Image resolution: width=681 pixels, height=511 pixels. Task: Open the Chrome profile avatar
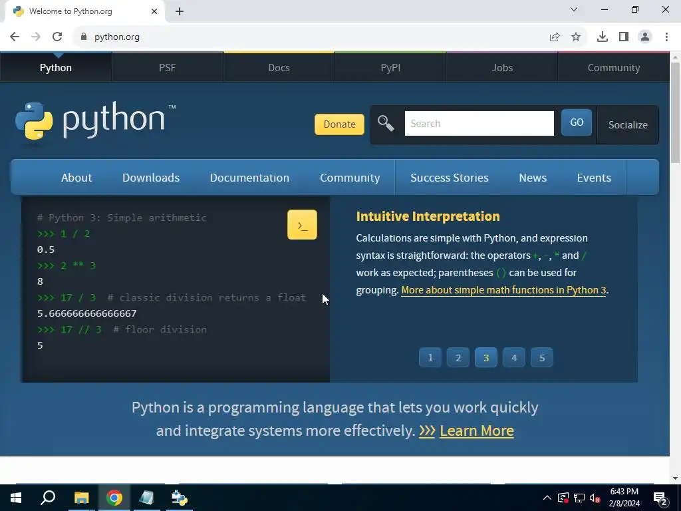(x=645, y=37)
